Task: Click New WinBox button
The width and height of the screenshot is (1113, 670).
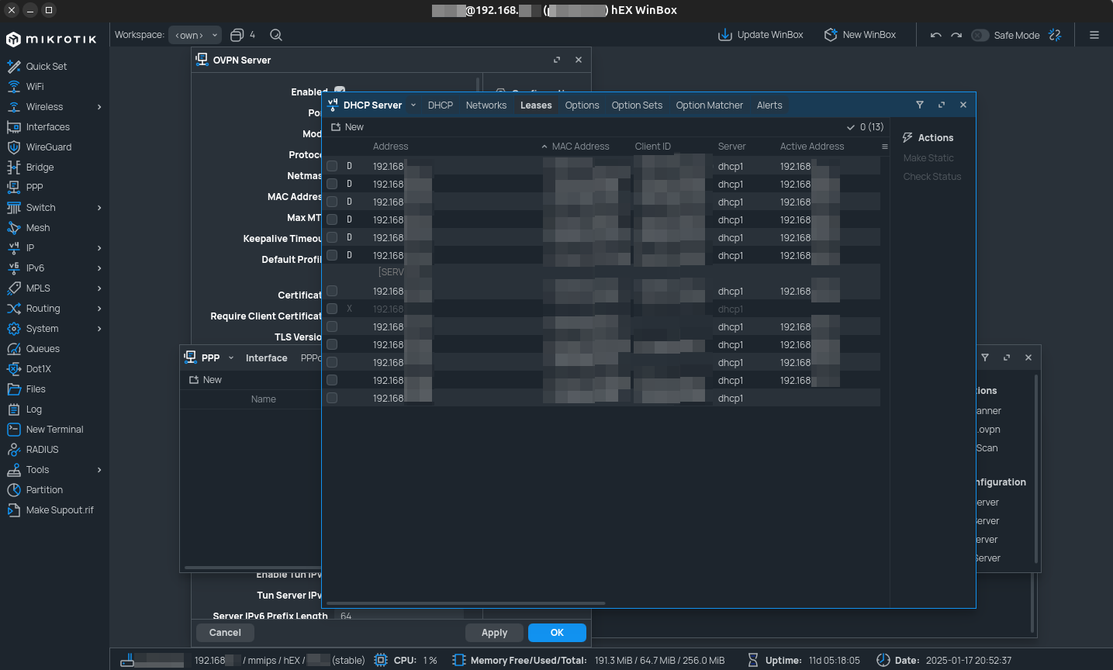Action: pyautogui.click(x=859, y=35)
